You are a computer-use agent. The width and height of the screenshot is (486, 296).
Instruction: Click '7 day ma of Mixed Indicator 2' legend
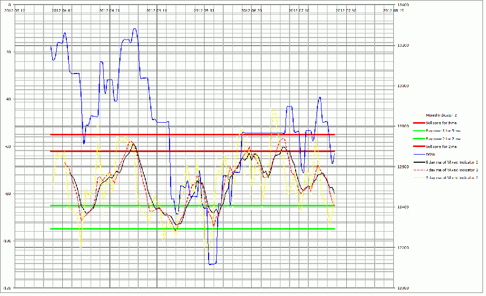click(x=452, y=170)
